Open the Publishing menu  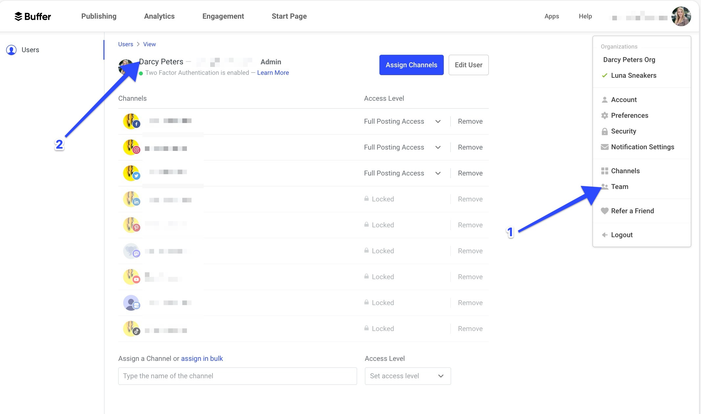[x=99, y=16]
